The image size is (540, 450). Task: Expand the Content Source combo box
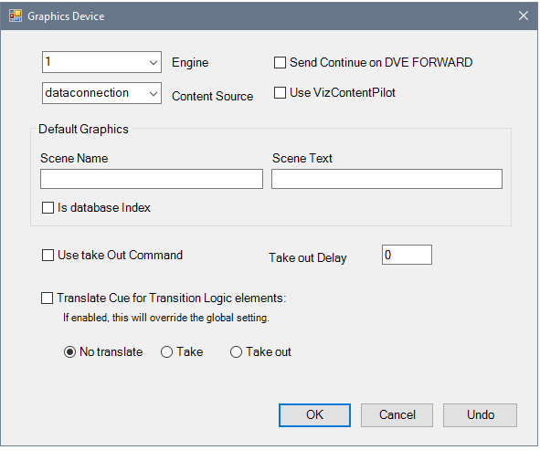click(154, 93)
